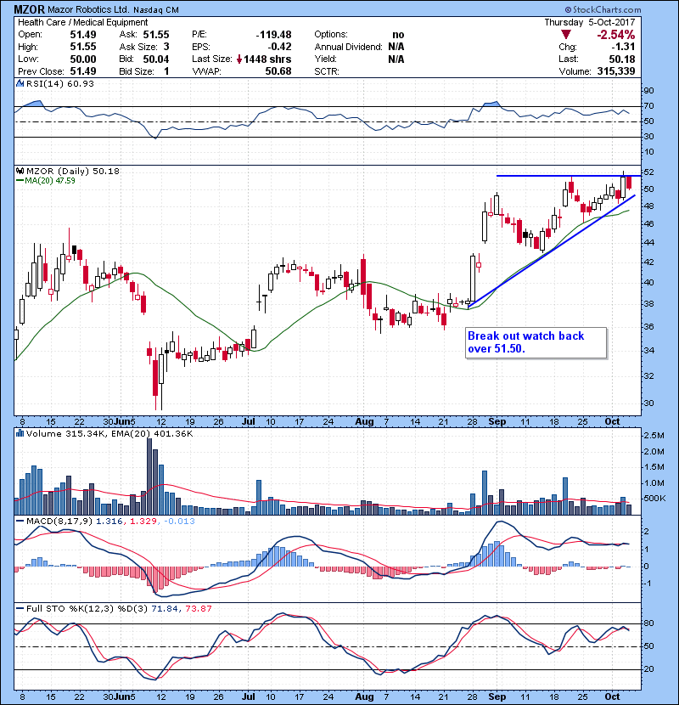This screenshot has width=679, height=705.
Task: Click the volume bars icon beside Volume label
Action: pyautogui.click(x=20, y=433)
